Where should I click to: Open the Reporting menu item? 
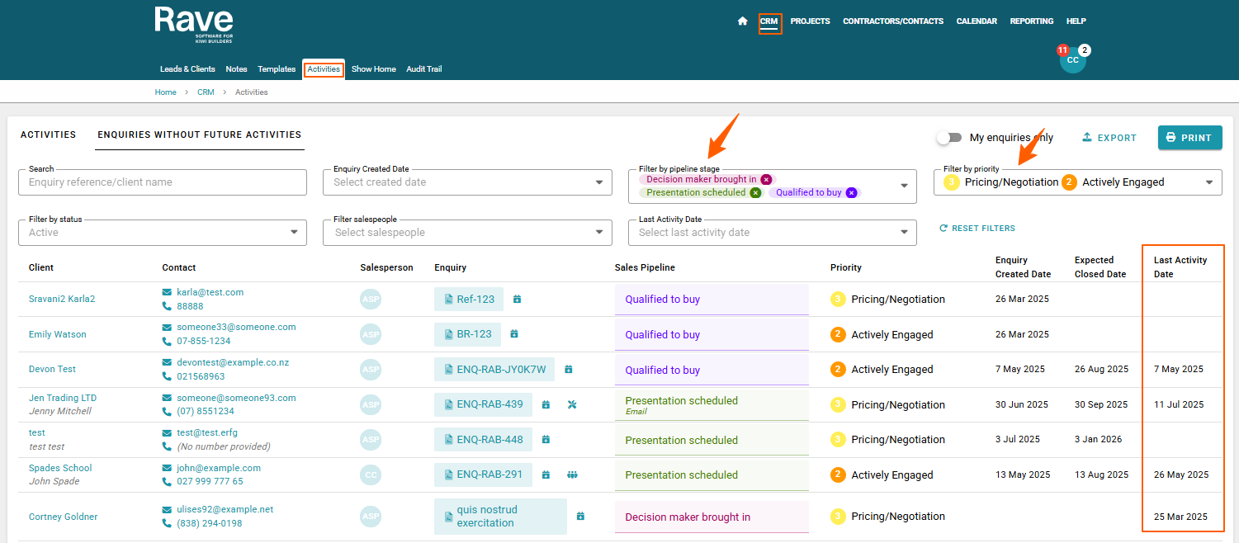click(1032, 21)
